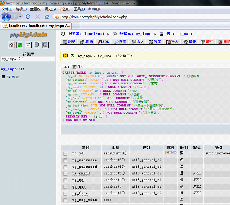
Task: Tick the checkbox for tg_face field
Action: coord(65,194)
